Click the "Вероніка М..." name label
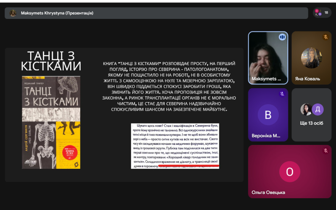The width and height of the screenshot is (336, 210). point(265,136)
